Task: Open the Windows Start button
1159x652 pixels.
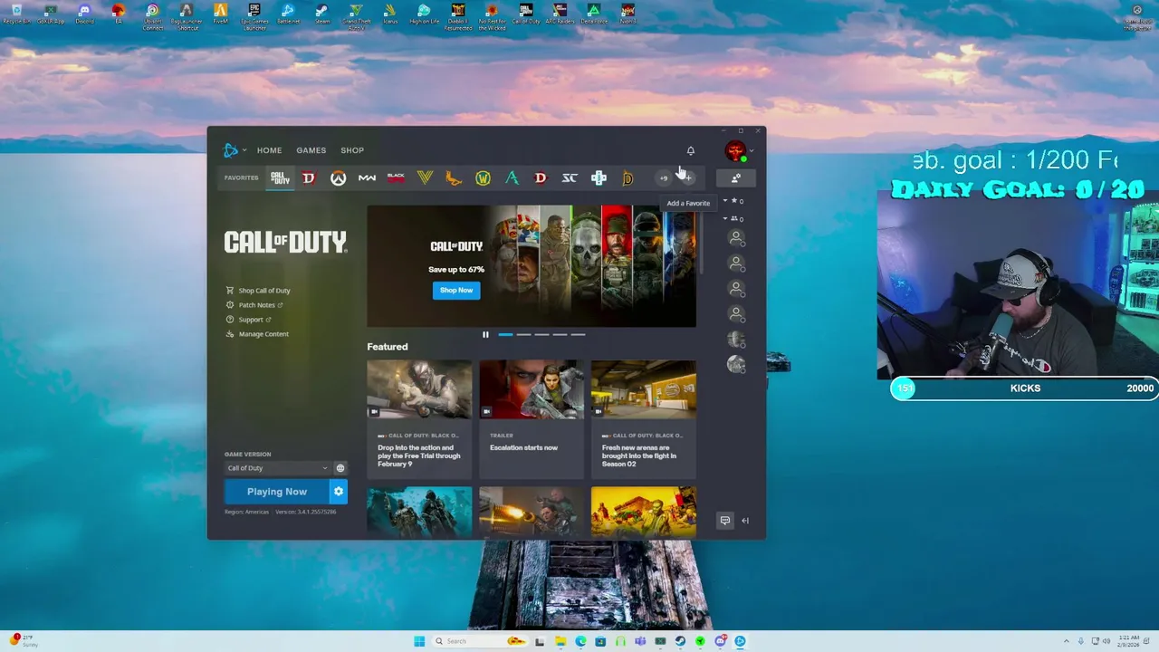Action: pyautogui.click(x=419, y=641)
